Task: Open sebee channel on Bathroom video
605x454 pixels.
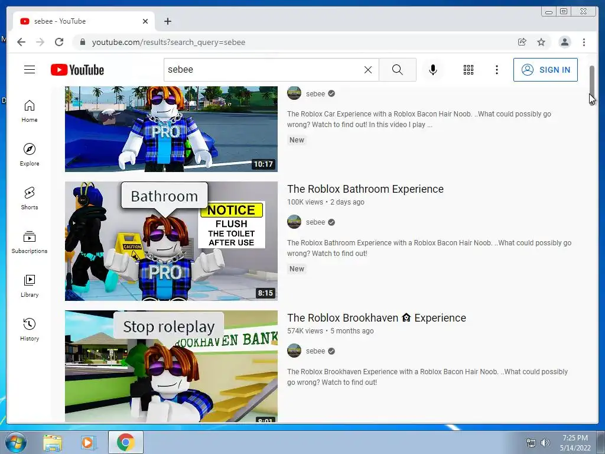Action: 315,222
